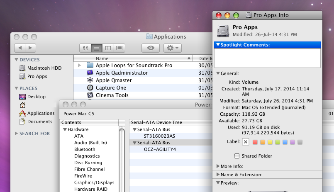Select the Apple Loops for Soundtrack Pro folder icon
Image resolution: width=334 pixels, height=192 pixels.
pyautogui.click(x=90, y=65)
